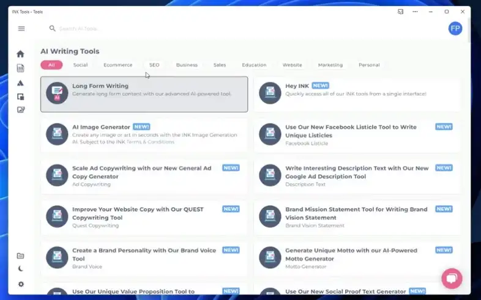
Task: Open QUEST Copywriting Tool title
Action: (x=138, y=213)
